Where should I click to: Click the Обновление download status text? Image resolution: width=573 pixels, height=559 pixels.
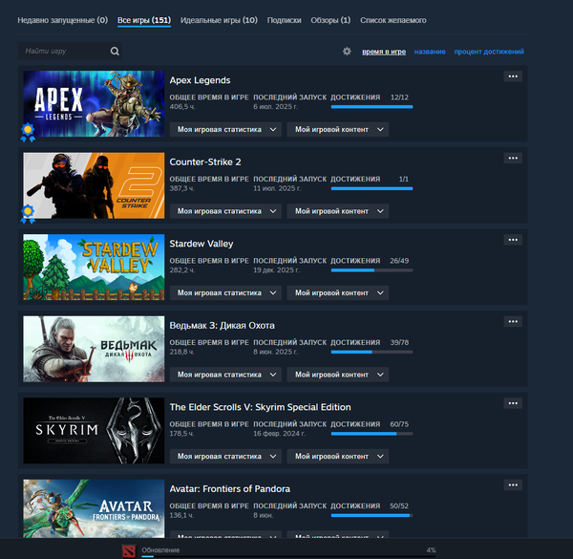[x=160, y=550]
